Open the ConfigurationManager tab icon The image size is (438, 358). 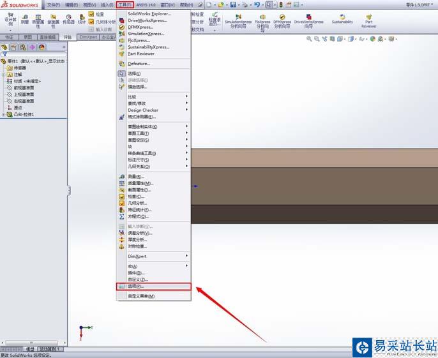click(23, 47)
